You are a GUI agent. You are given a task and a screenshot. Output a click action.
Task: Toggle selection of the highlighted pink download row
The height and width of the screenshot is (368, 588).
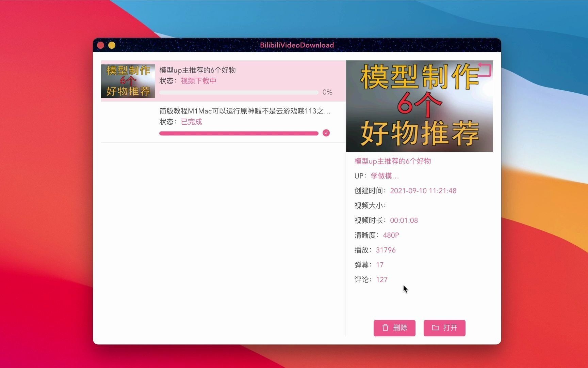(221, 81)
